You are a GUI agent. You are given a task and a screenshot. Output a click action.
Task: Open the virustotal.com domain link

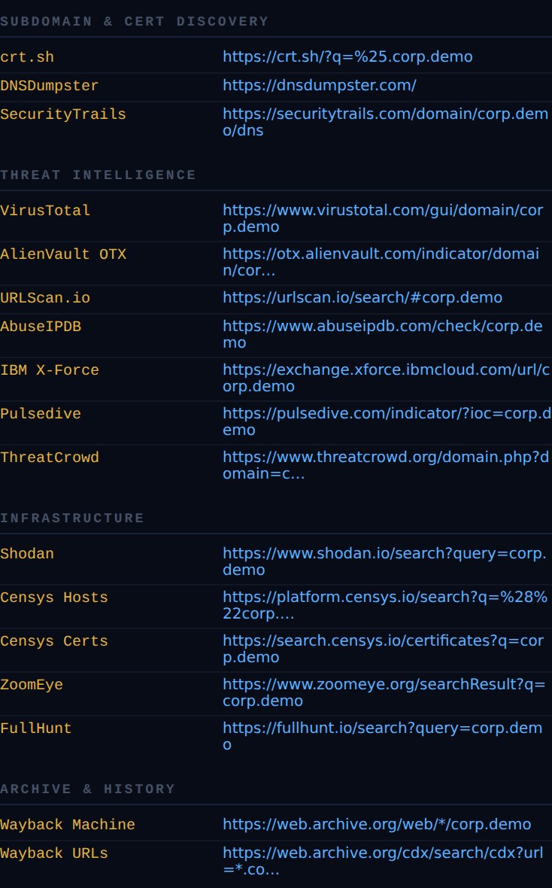click(x=383, y=218)
